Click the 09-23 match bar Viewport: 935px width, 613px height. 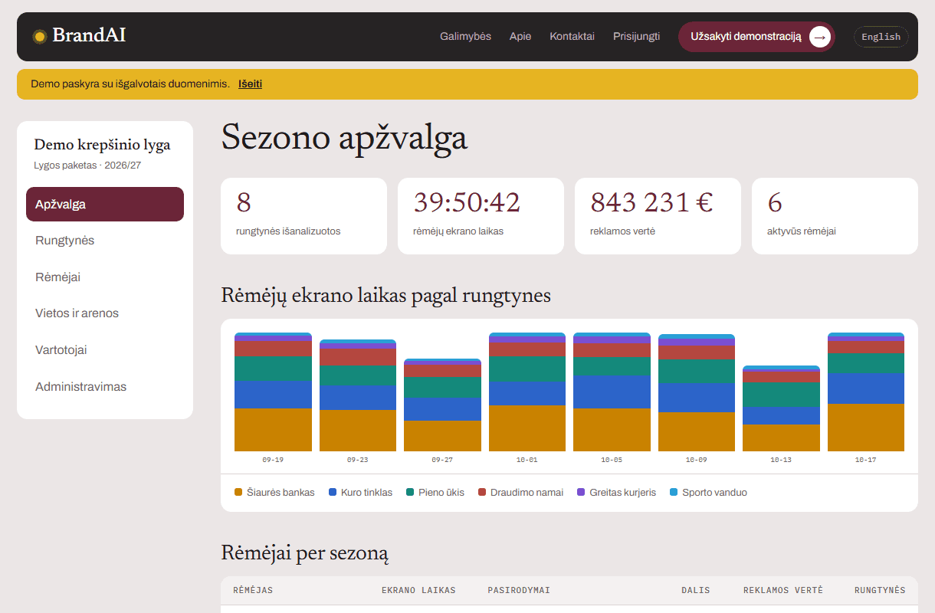point(358,395)
